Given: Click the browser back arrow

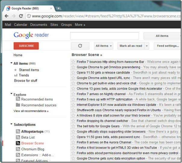Looking at the screenshot, I should coord(7,16).
